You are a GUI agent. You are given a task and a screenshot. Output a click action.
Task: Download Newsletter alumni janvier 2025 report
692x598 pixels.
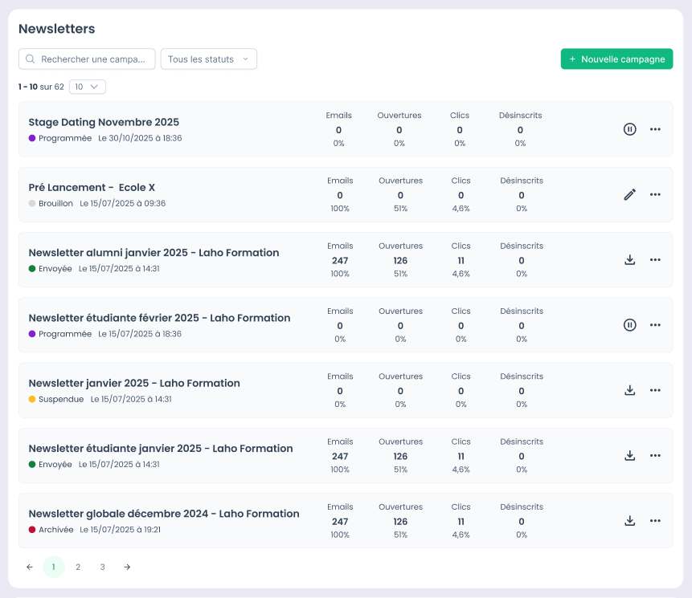(x=630, y=259)
